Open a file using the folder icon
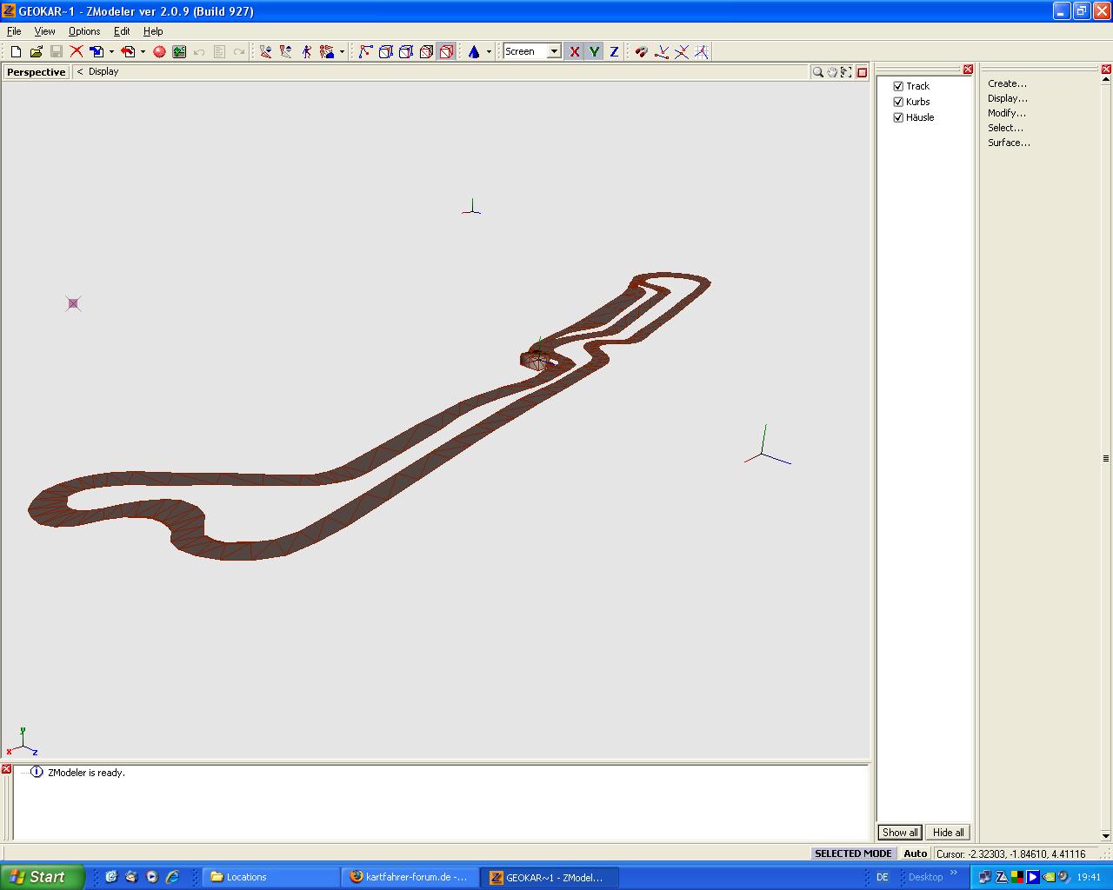The width and height of the screenshot is (1113, 890). tap(36, 52)
